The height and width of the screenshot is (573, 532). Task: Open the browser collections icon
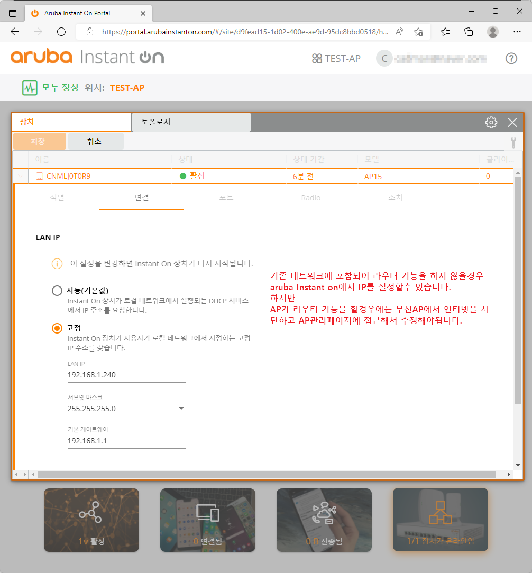pos(469,32)
